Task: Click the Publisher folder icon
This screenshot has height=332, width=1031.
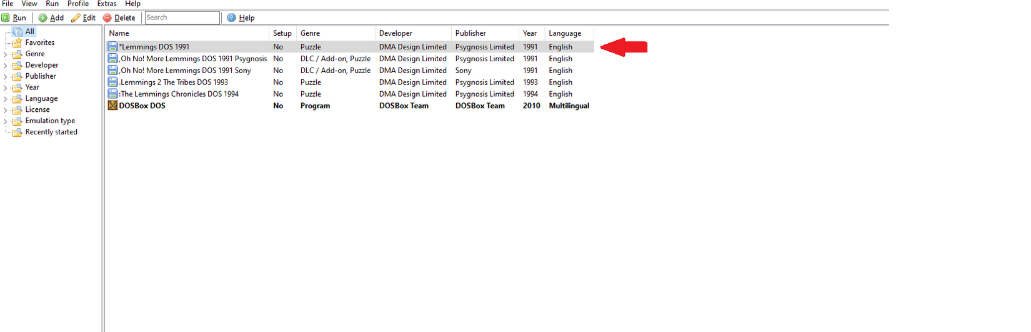Action: pyautogui.click(x=17, y=76)
